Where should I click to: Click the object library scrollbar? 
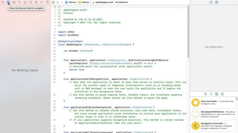237,99
